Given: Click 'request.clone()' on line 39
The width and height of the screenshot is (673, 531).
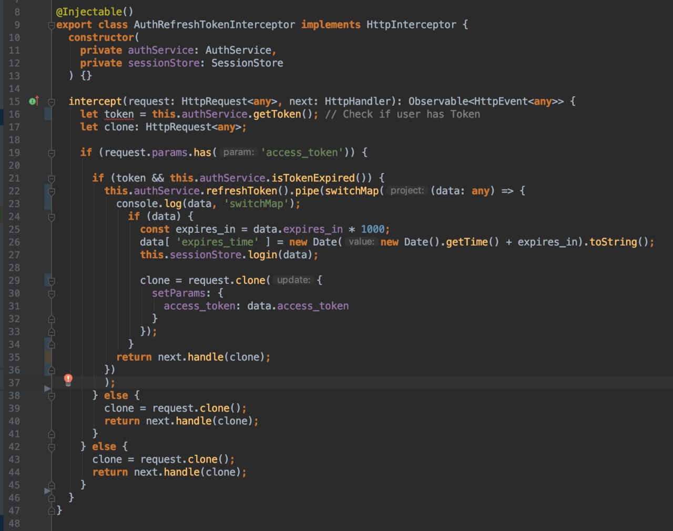Looking at the screenshot, I should 197,408.
